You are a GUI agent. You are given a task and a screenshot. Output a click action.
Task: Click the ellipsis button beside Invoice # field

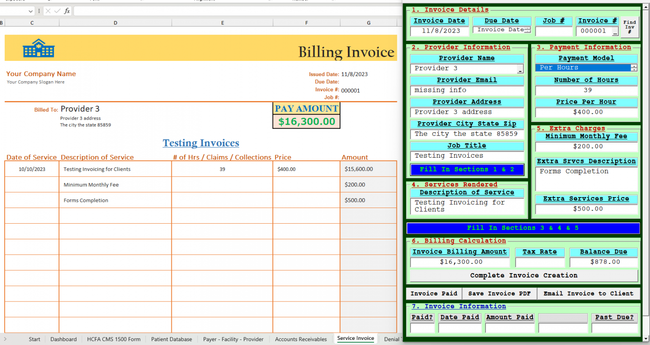(615, 31)
